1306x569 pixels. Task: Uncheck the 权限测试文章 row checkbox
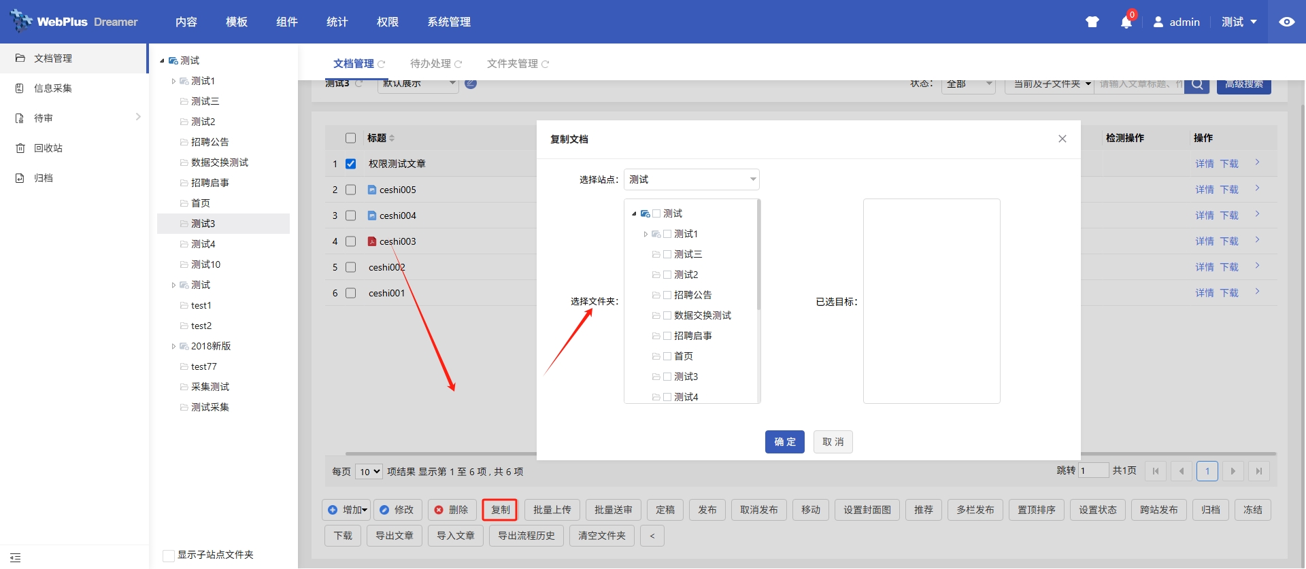(x=351, y=164)
